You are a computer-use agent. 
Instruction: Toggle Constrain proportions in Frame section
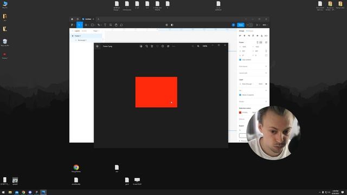coord(266,51)
